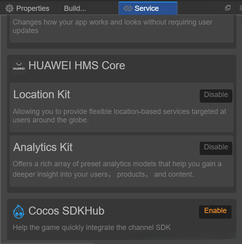The image size is (242, 244).
Task: Click the Analytics Kit description text
Action: (x=117, y=169)
